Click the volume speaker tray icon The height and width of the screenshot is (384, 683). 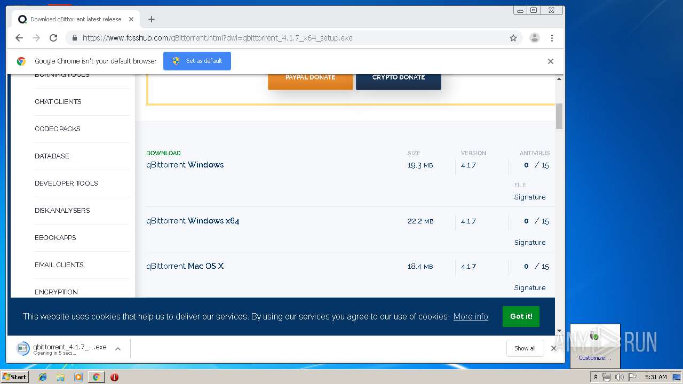click(620, 377)
